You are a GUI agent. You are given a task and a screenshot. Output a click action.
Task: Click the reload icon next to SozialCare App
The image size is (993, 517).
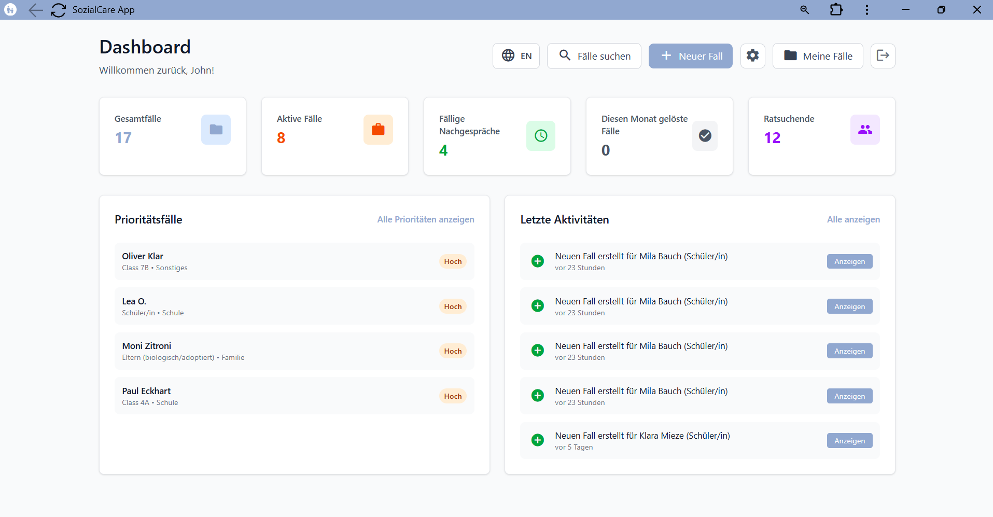pos(58,10)
